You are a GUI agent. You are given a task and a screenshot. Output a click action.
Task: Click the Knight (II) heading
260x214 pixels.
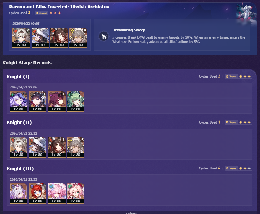19,122
